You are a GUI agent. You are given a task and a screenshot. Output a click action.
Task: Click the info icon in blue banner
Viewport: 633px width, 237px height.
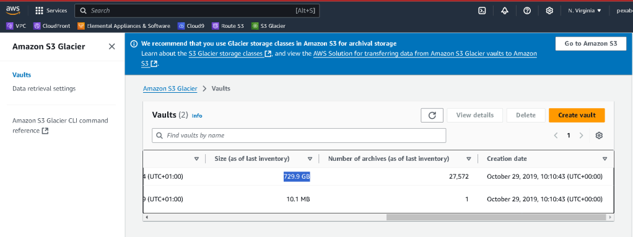tap(134, 43)
